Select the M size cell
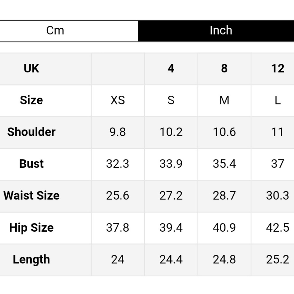This screenshot has width=294, height=294. point(224,100)
